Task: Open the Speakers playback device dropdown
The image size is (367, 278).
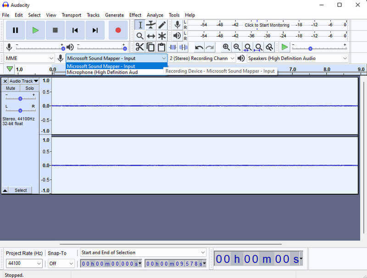Action: [x=297, y=58]
